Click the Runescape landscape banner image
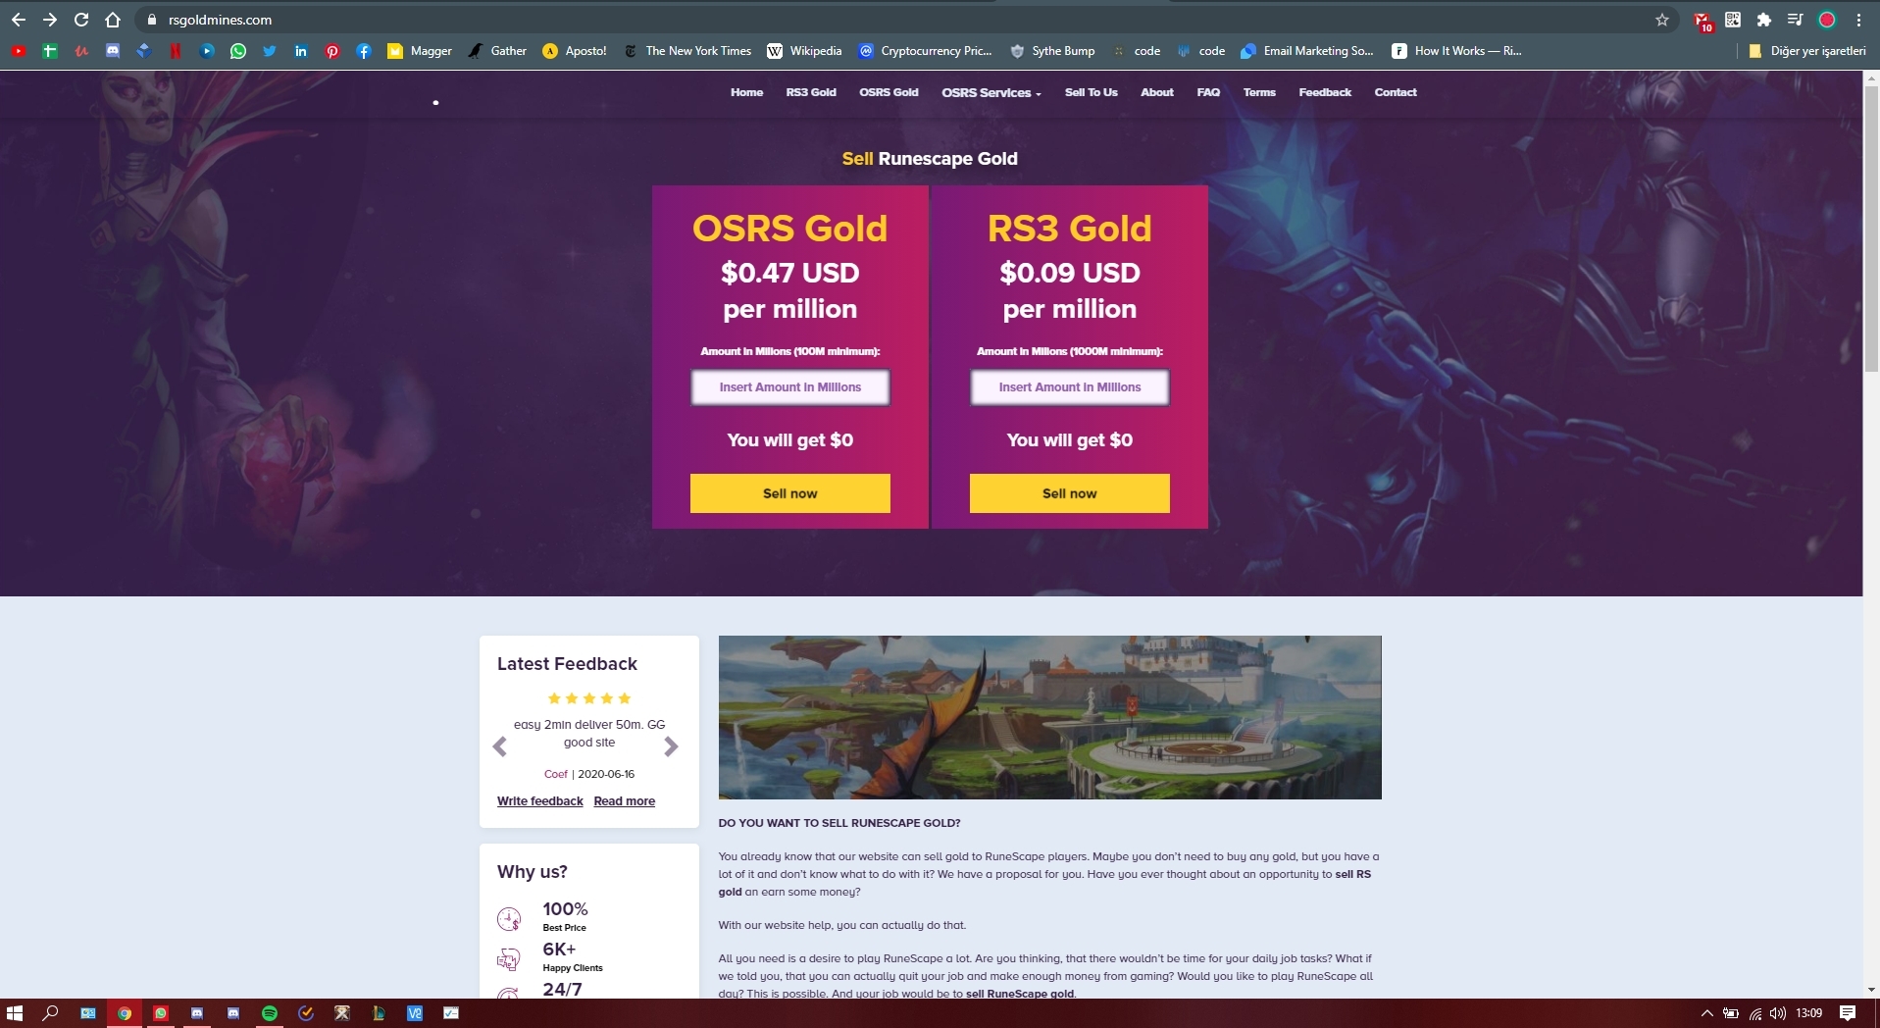The image size is (1880, 1028). [1049, 717]
